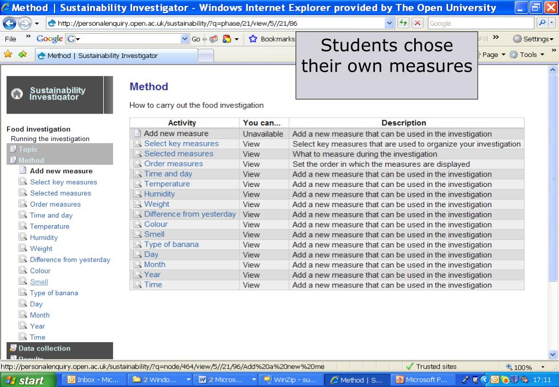Screen dimensions: 559x387
Task: Click the taskbar clock showing 17:11
Action: tap(542, 380)
